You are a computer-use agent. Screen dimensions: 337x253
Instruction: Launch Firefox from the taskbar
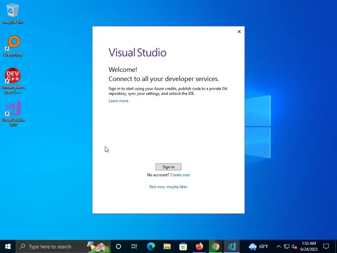[x=199, y=246]
